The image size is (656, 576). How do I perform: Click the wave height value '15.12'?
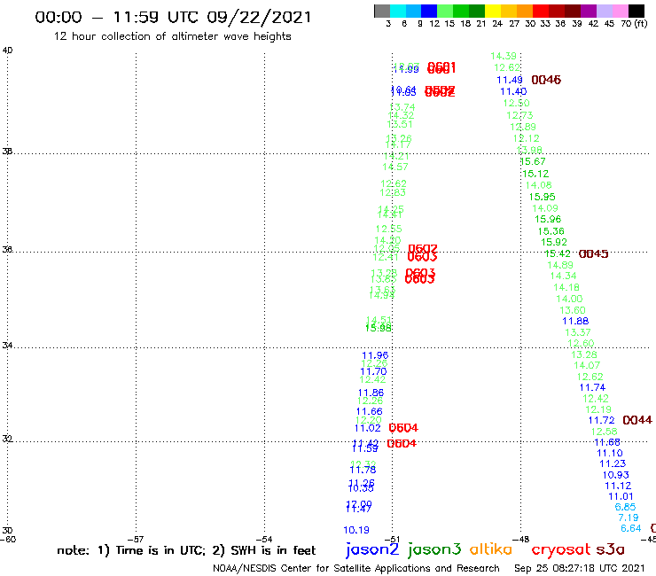(535, 174)
